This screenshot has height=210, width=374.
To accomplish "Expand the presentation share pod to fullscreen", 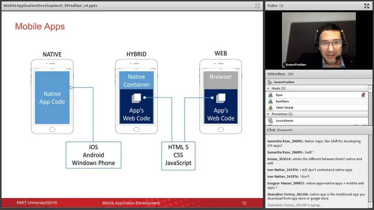I will [257, 6].
